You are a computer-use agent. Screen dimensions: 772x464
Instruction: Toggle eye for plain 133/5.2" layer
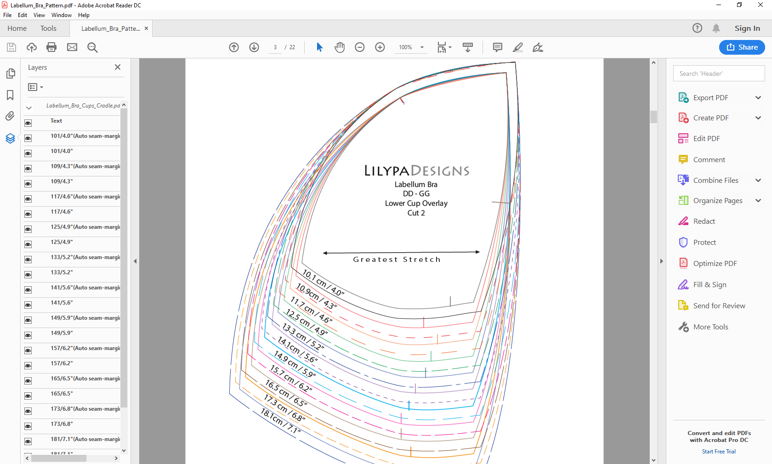pyautogui.click(x=28, y=275)
